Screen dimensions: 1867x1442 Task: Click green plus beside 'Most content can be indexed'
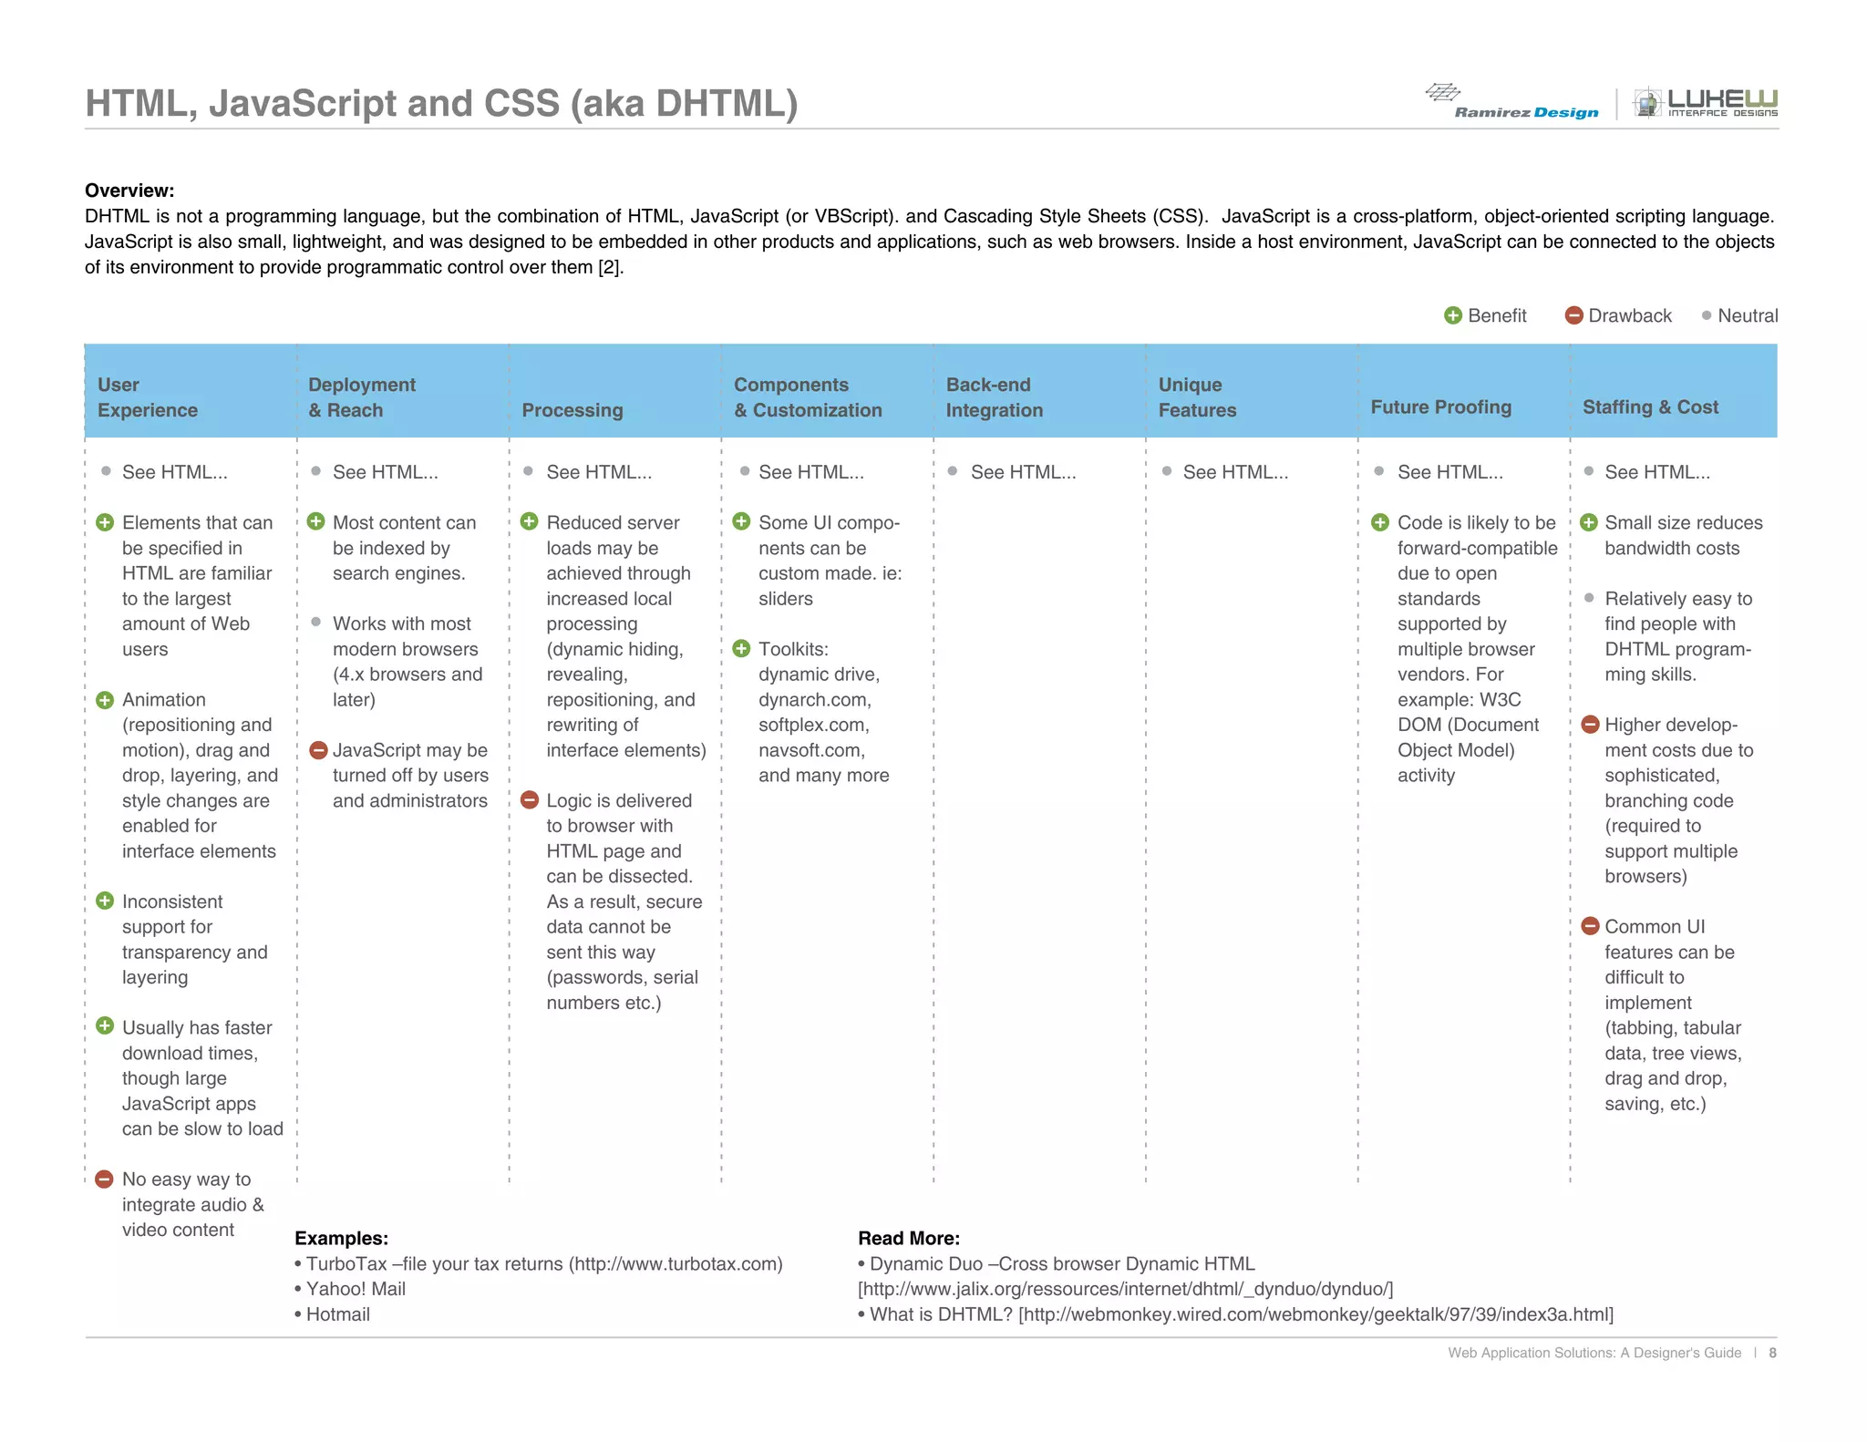(x=316, y=521)
